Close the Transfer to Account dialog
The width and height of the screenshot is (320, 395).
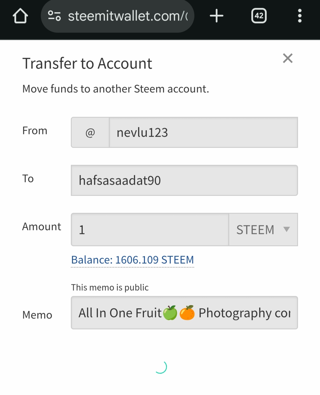[x=288, y=58]
